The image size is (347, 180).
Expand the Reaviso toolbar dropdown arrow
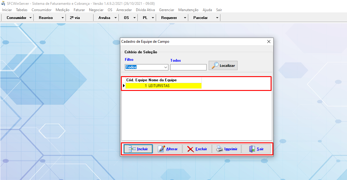pos(63,18)
